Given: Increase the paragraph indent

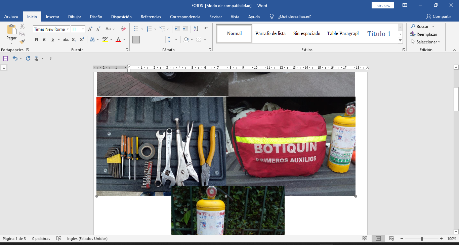Looking at the screenshot, I should (x=185, y=29).
